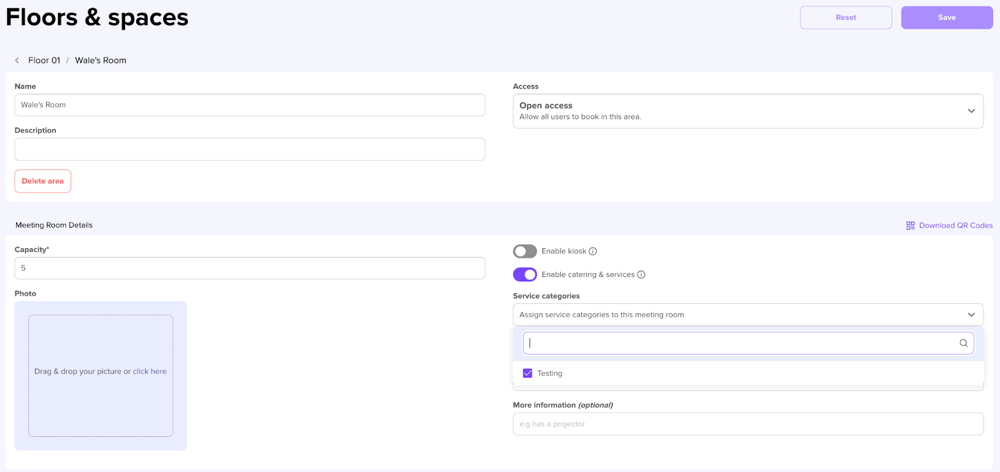Click the Access dropdown chevron arrow
This screenshot has height=472, width=1000.
tap(971, 111)
